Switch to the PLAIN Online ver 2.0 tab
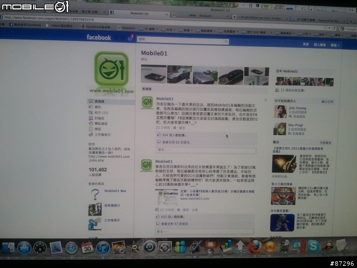 260,17
